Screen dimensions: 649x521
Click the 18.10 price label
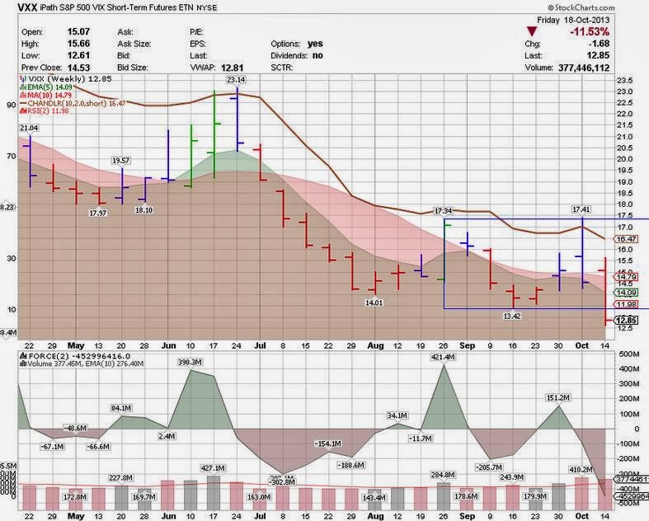[x=143, y=210]
